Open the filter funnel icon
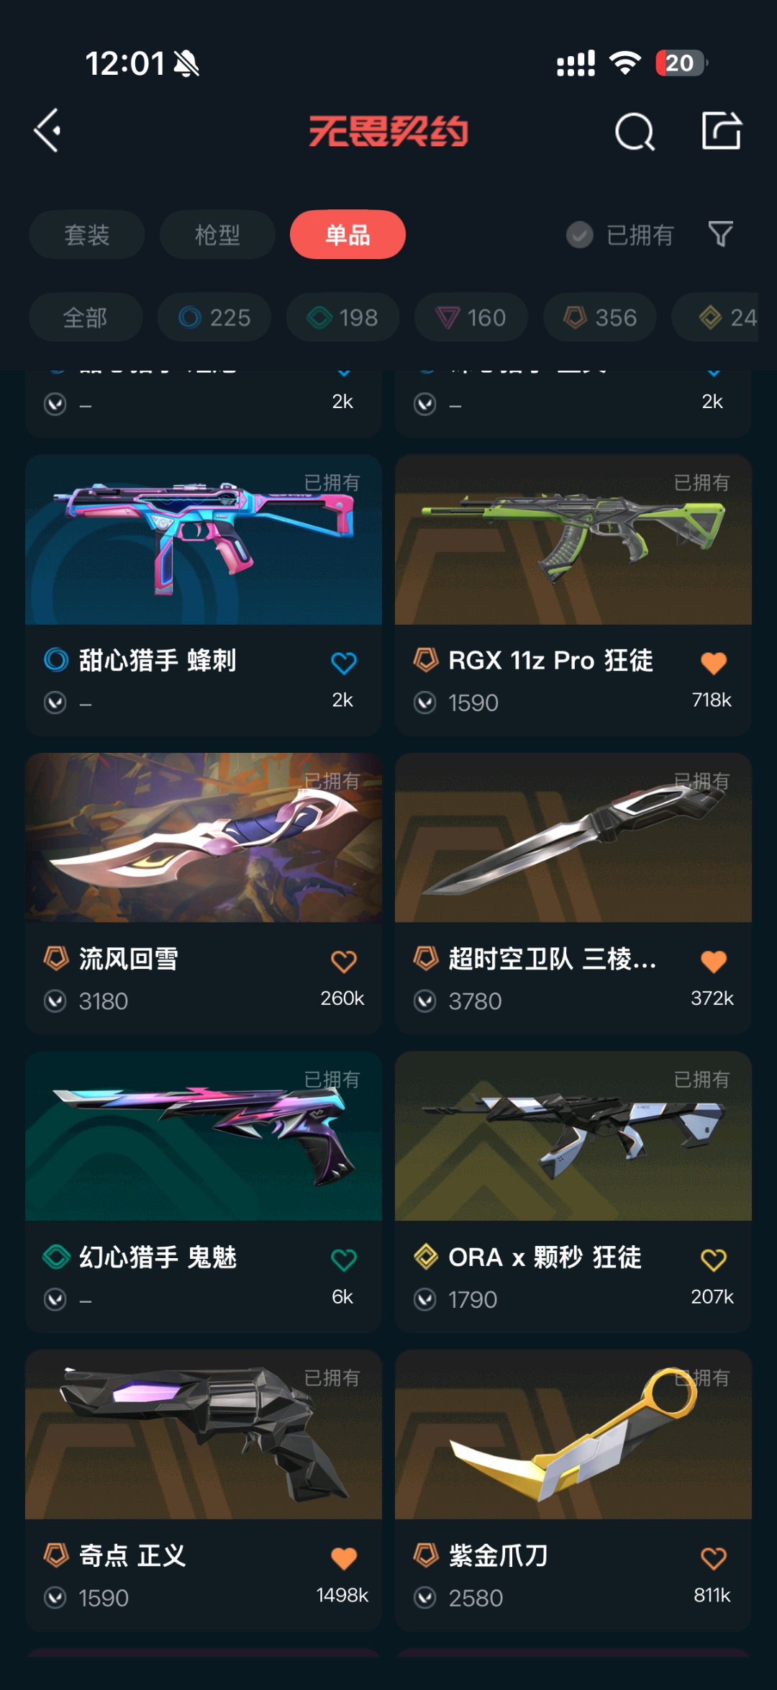 click(720, 234)
